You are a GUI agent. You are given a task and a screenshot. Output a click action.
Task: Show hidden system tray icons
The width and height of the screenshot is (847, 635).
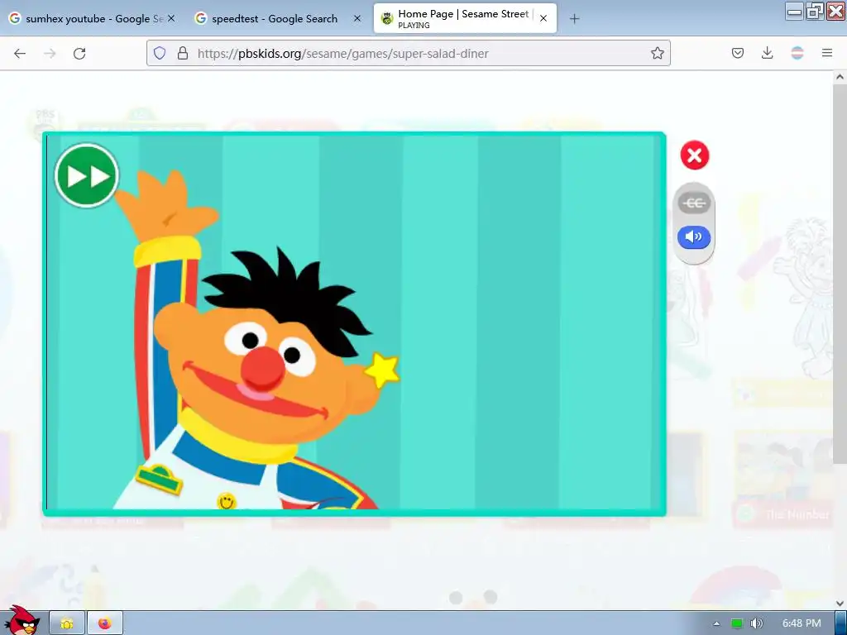(x=716, y=623)
